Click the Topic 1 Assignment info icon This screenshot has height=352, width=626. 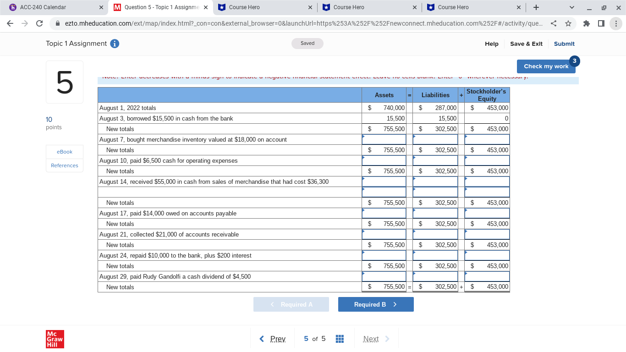coord(114,44)
